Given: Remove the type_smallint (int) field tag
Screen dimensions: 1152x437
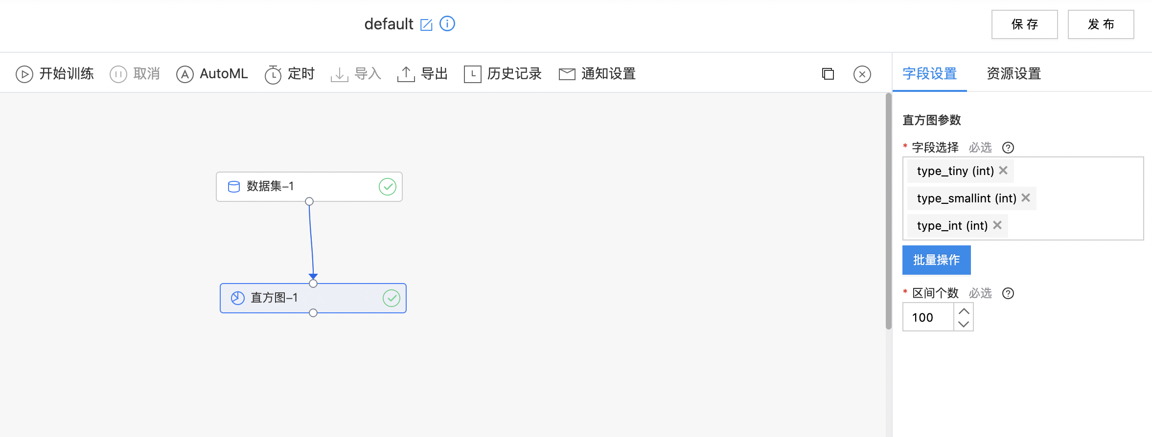Looking at the screenshot, I should 1026,197.
